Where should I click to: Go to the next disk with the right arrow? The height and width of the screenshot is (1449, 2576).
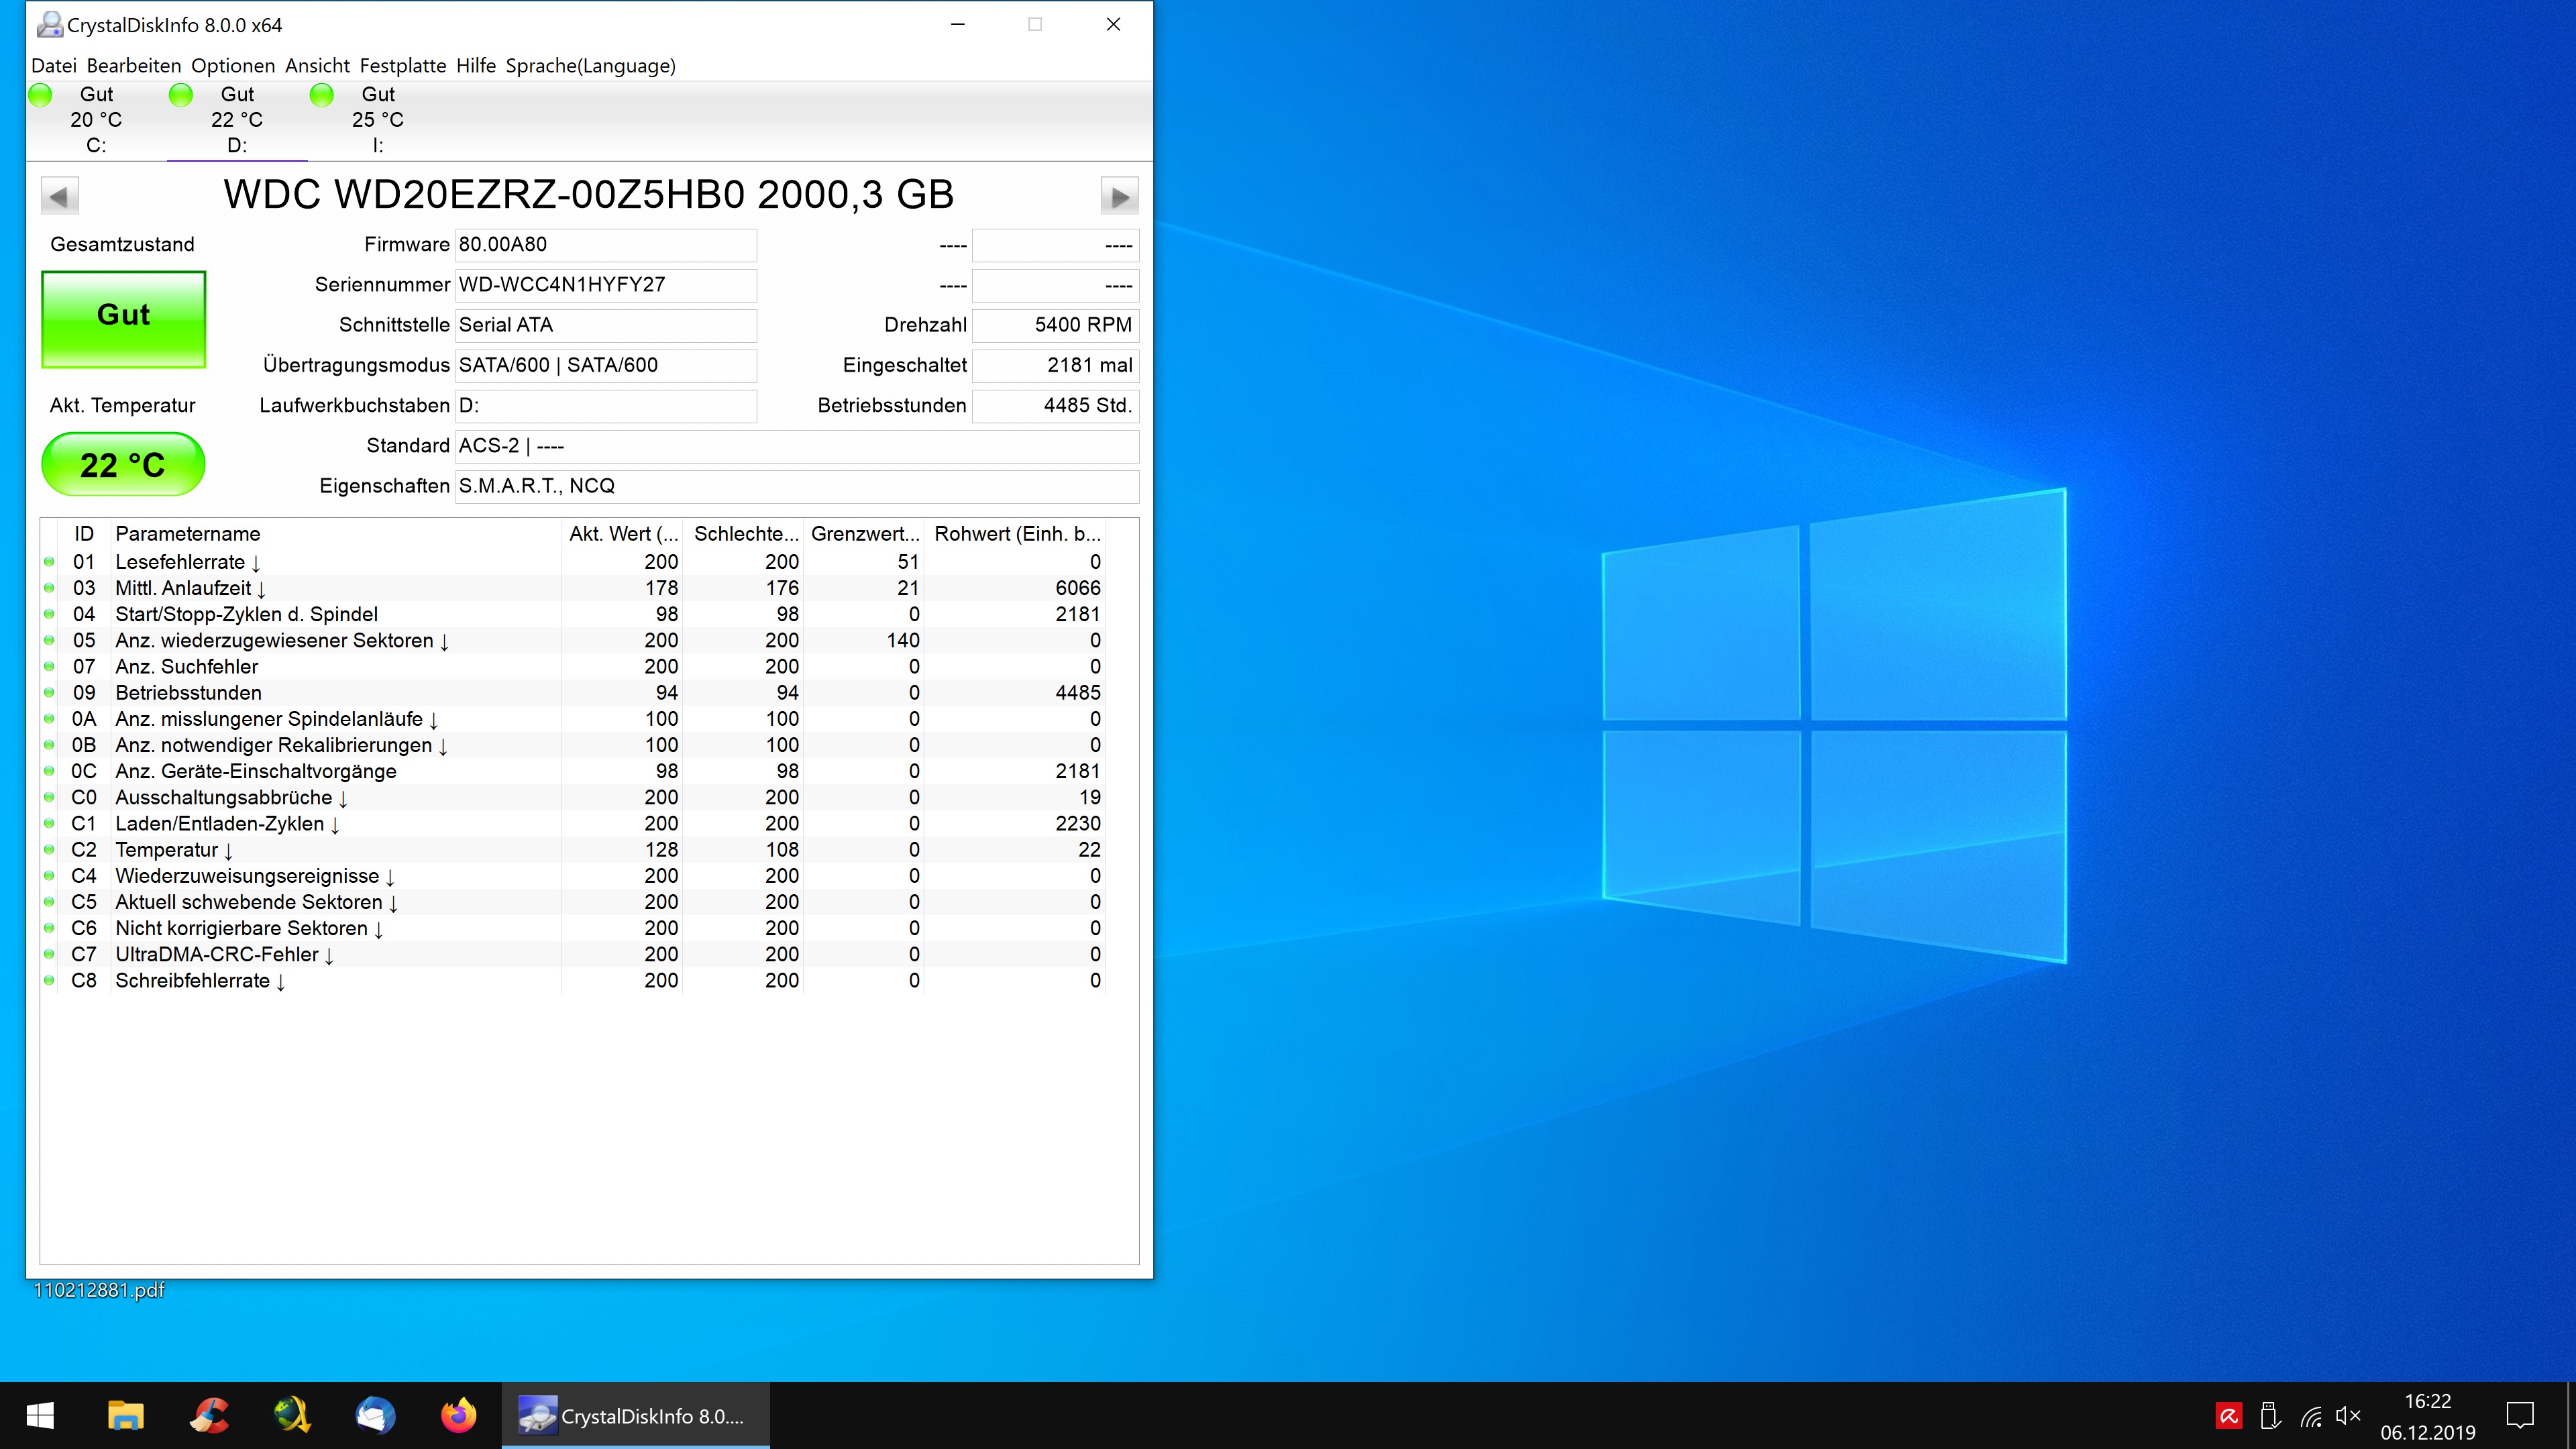1119,196
